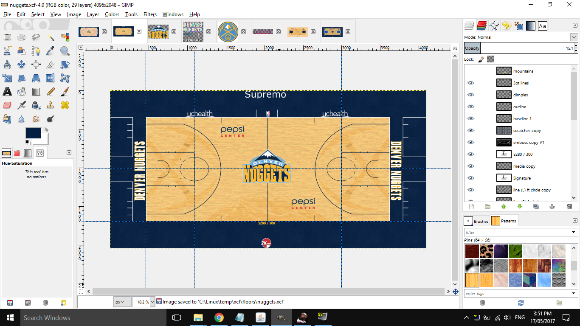Hide the emboss copy #1 layer
The width and height of the screenshot is (580, 326).
point(470,143)
